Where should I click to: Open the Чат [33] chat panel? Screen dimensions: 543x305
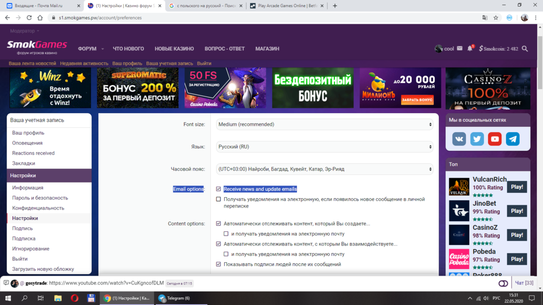[x=524, y=283]
